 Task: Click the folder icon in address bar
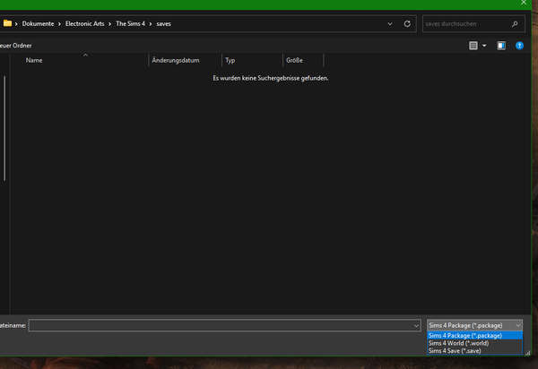[7, 23]
